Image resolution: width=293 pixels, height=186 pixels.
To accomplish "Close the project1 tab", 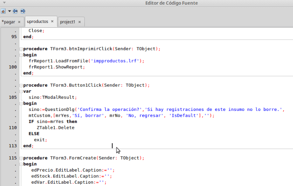I will [x=79, y=22].
